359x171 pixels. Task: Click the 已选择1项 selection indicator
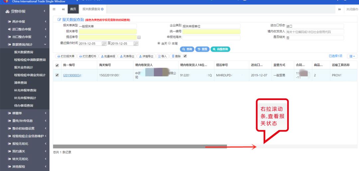click(335, 56)
